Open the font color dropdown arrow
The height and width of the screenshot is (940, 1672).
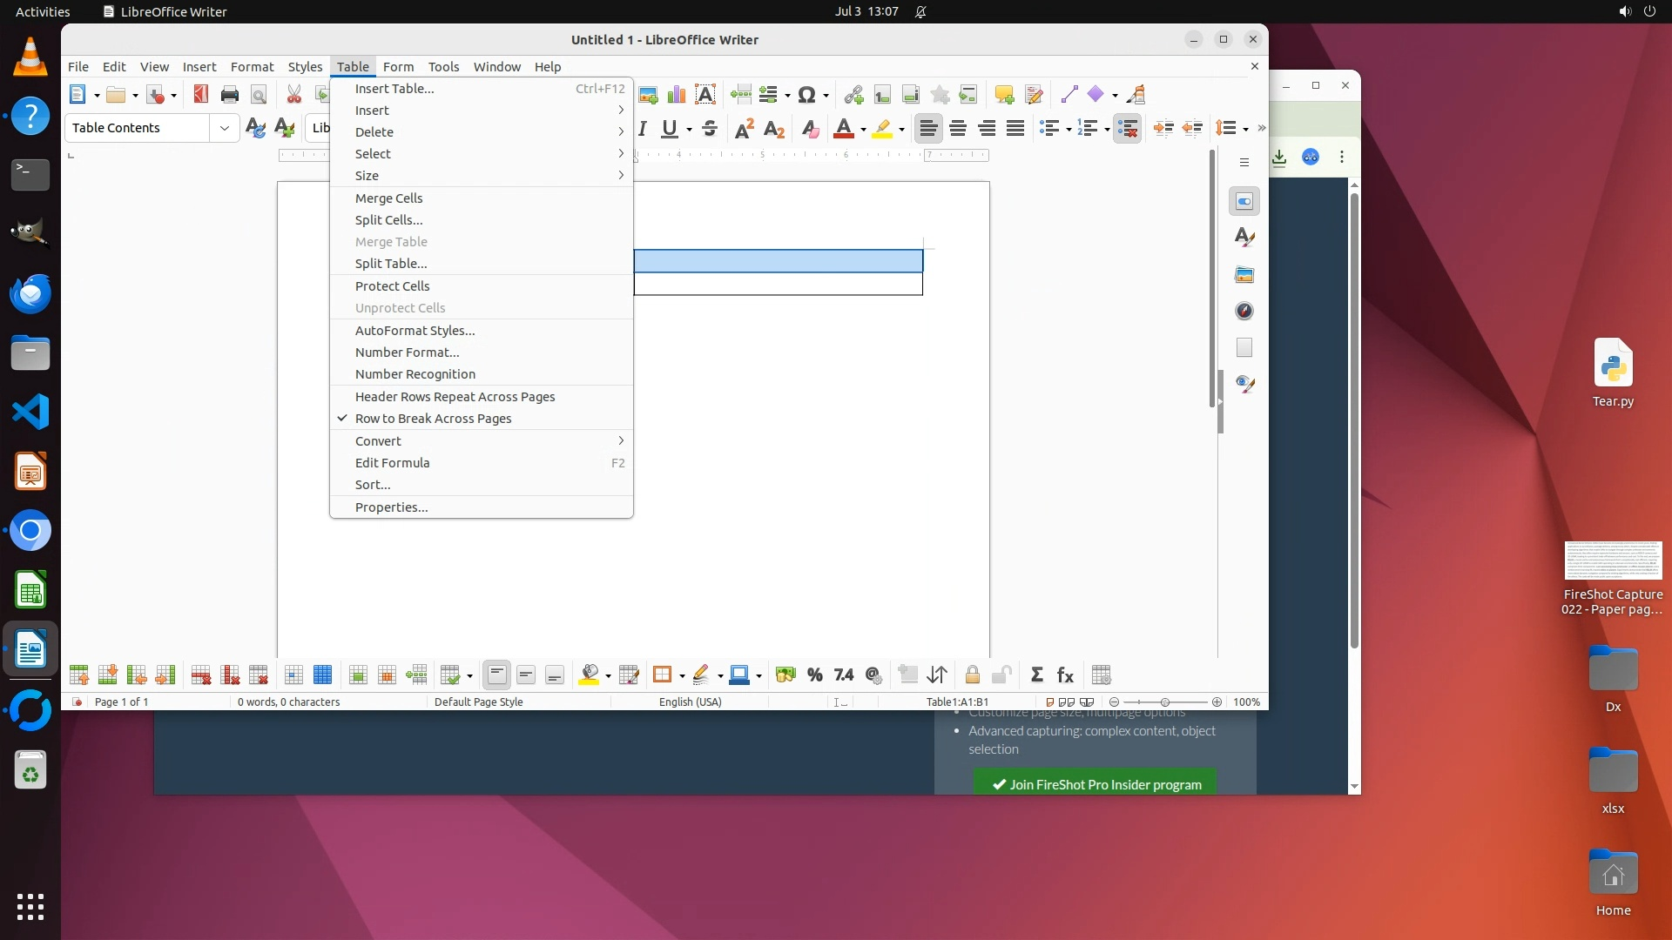(863, 130)
